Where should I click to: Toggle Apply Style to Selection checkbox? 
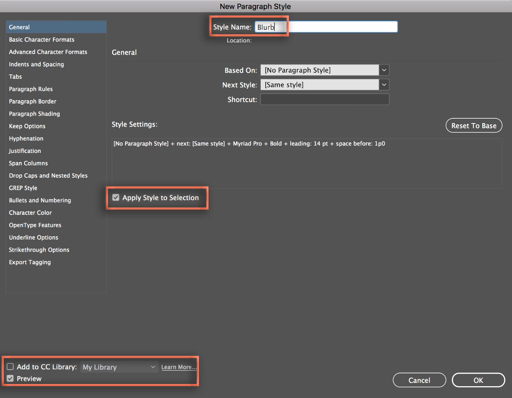116,198
